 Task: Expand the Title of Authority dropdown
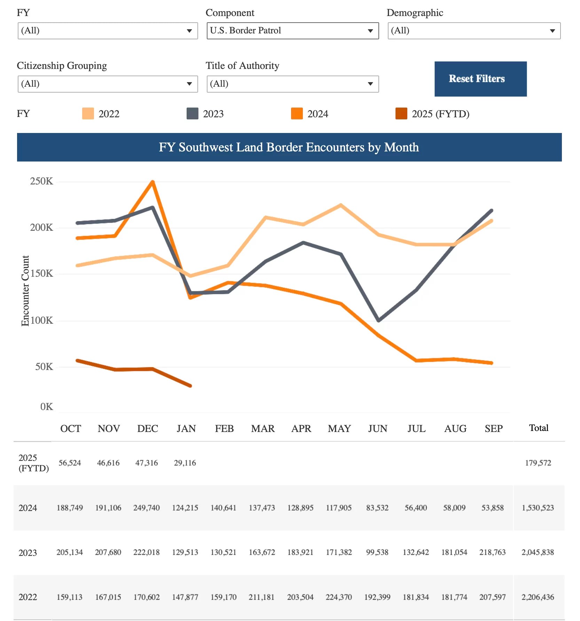(x=292, y=84)
